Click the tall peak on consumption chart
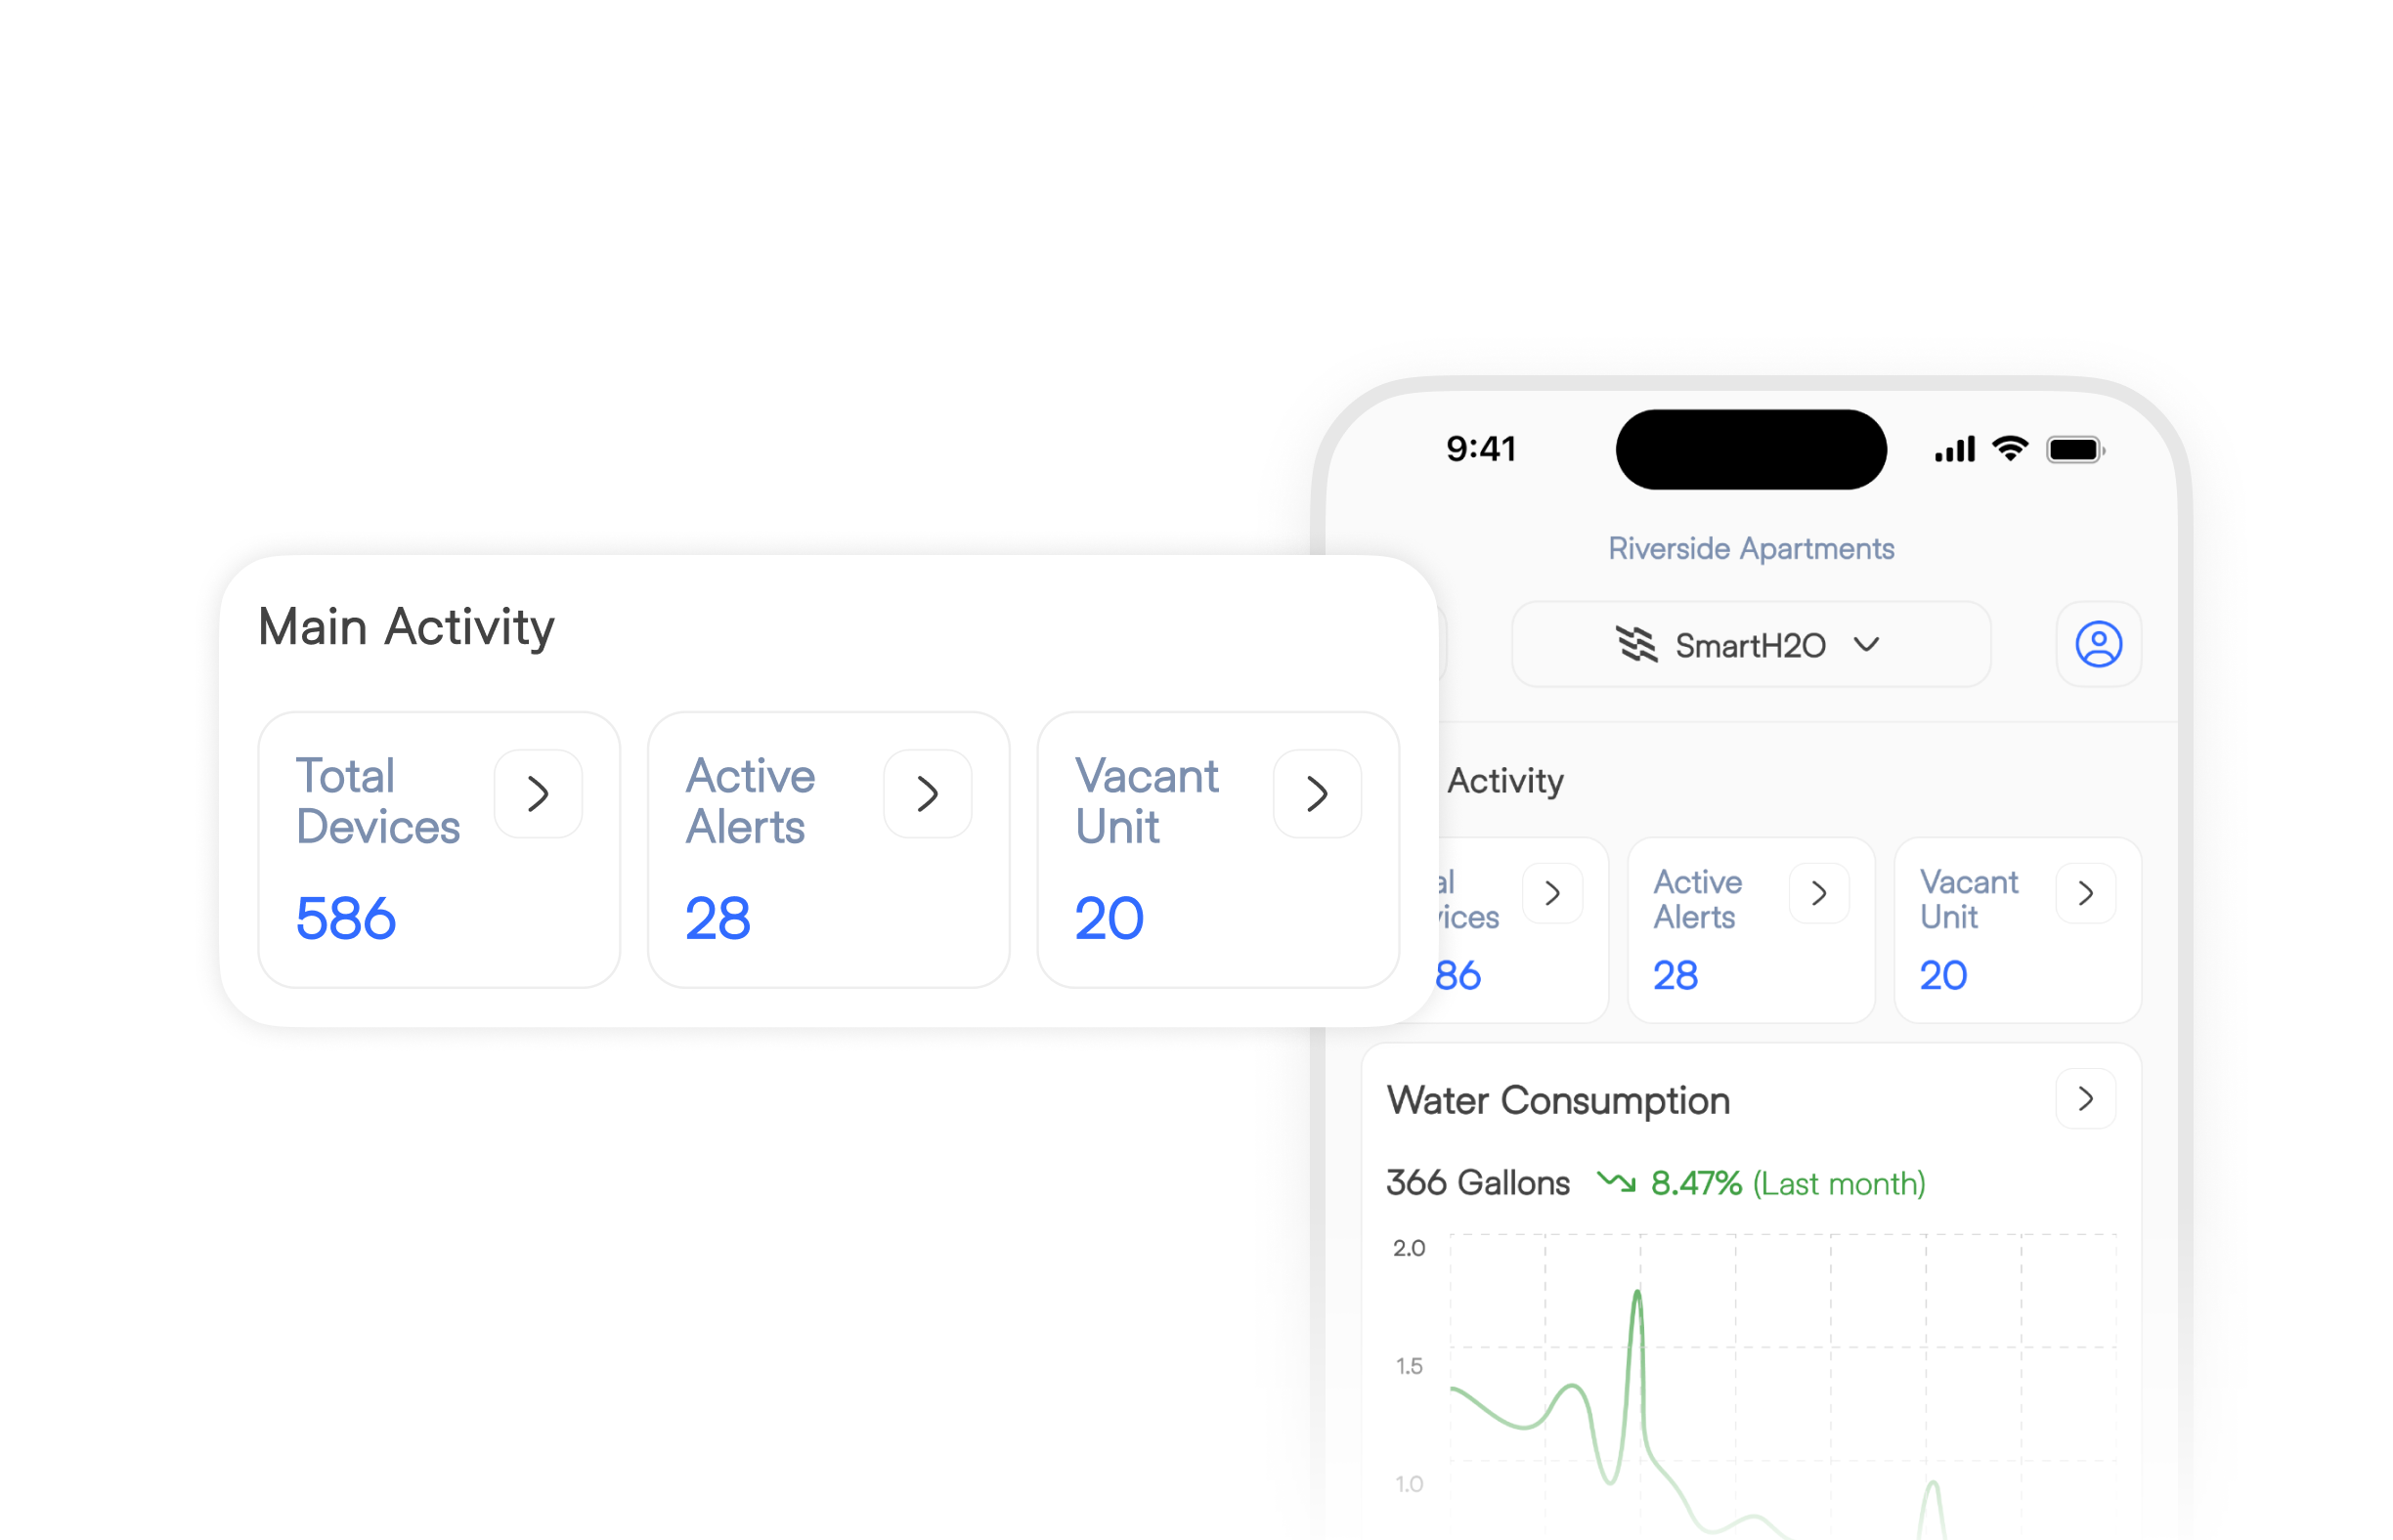Viewport: 2393px width, 1540px height. point(1635,1294)
